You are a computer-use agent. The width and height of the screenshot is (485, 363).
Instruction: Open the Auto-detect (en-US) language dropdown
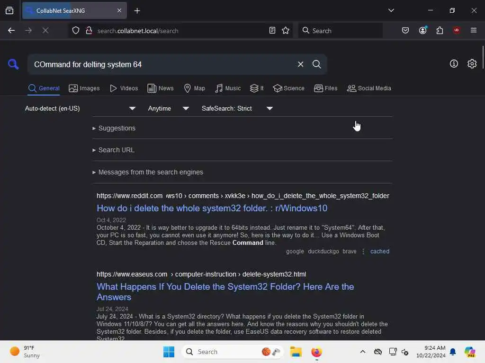click(81, 108)
